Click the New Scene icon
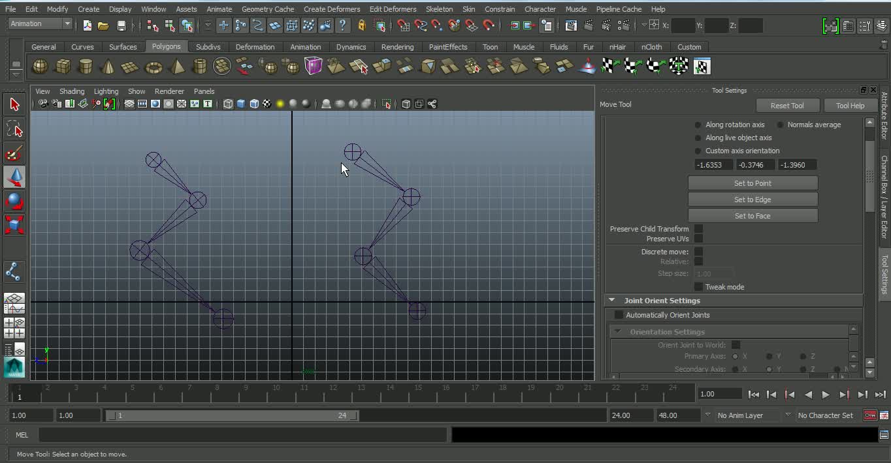This screenshot has width=891, height=463. click(x=87, y=25)
